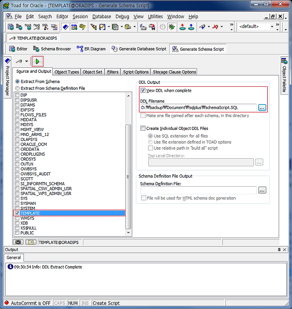Screen dimensions: 292x309
Task: Switch to the Object Types tab
Action: (67, 72)
